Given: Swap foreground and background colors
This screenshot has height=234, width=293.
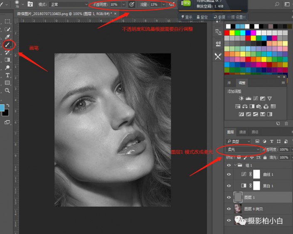Looking at the screenshot, I should (x=8, y=105).
